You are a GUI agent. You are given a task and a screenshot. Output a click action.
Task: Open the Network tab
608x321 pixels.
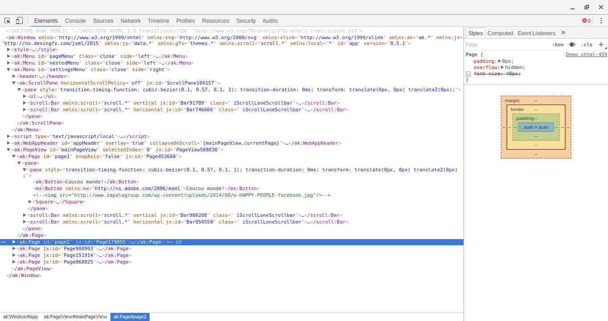(131, 21)
